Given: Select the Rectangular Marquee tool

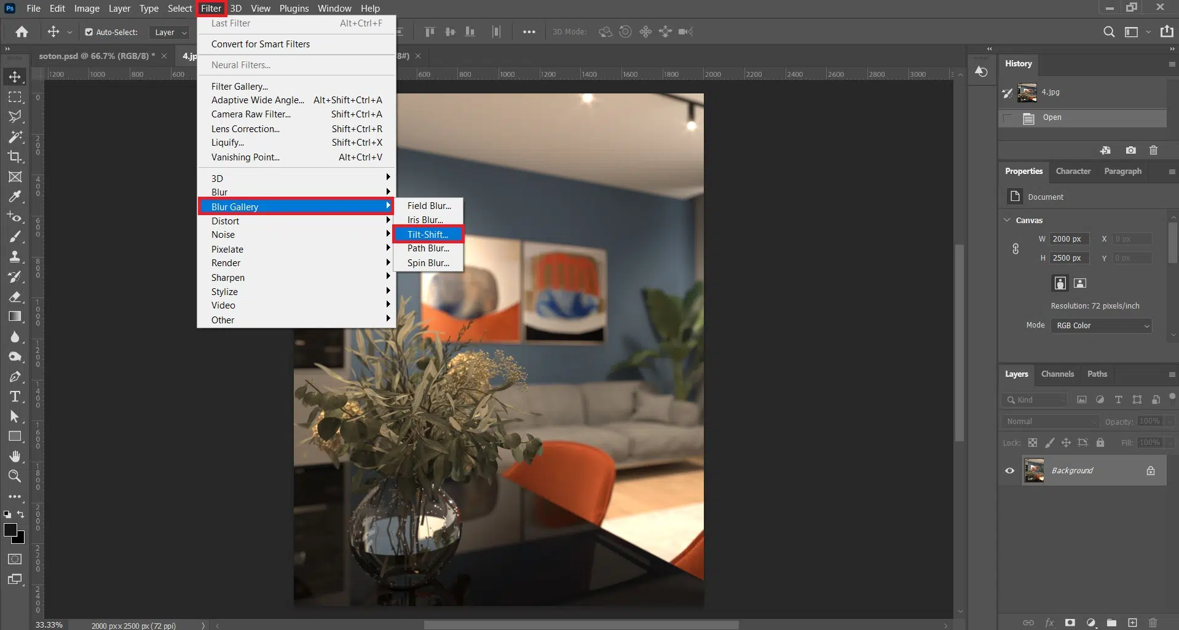Looking at the screenshot, I should pyautogui.click(x=15, y=97).
